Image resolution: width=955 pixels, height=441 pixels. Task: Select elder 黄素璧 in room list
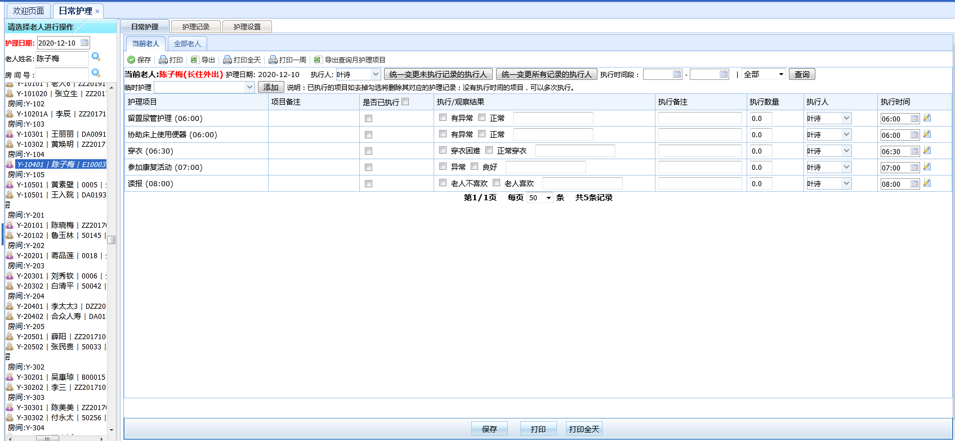coord(62,184)
